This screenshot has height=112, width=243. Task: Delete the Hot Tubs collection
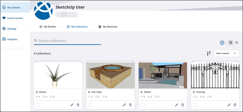point(130,105)
